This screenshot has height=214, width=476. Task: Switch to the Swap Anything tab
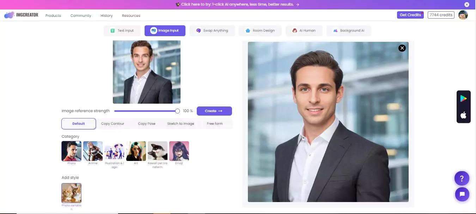pos(212,31)
